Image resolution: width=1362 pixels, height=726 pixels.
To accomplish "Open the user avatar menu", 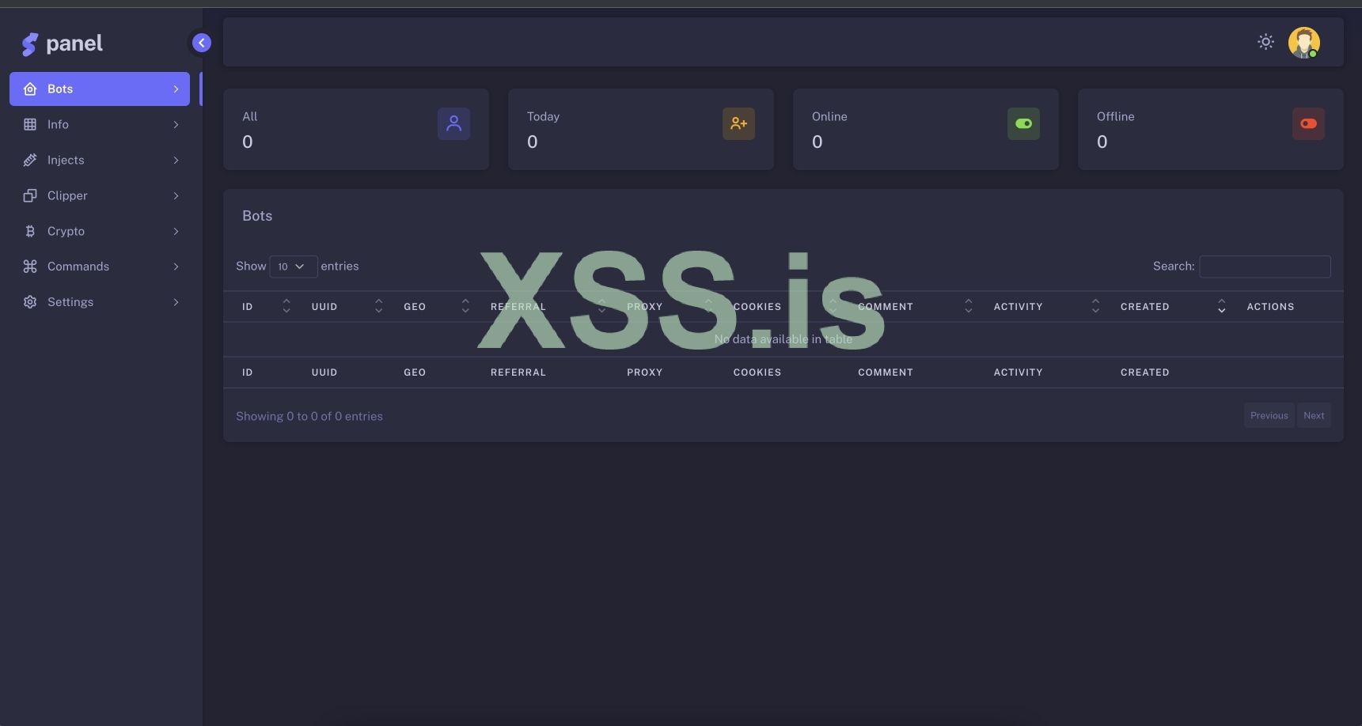I will point(1303,43).
